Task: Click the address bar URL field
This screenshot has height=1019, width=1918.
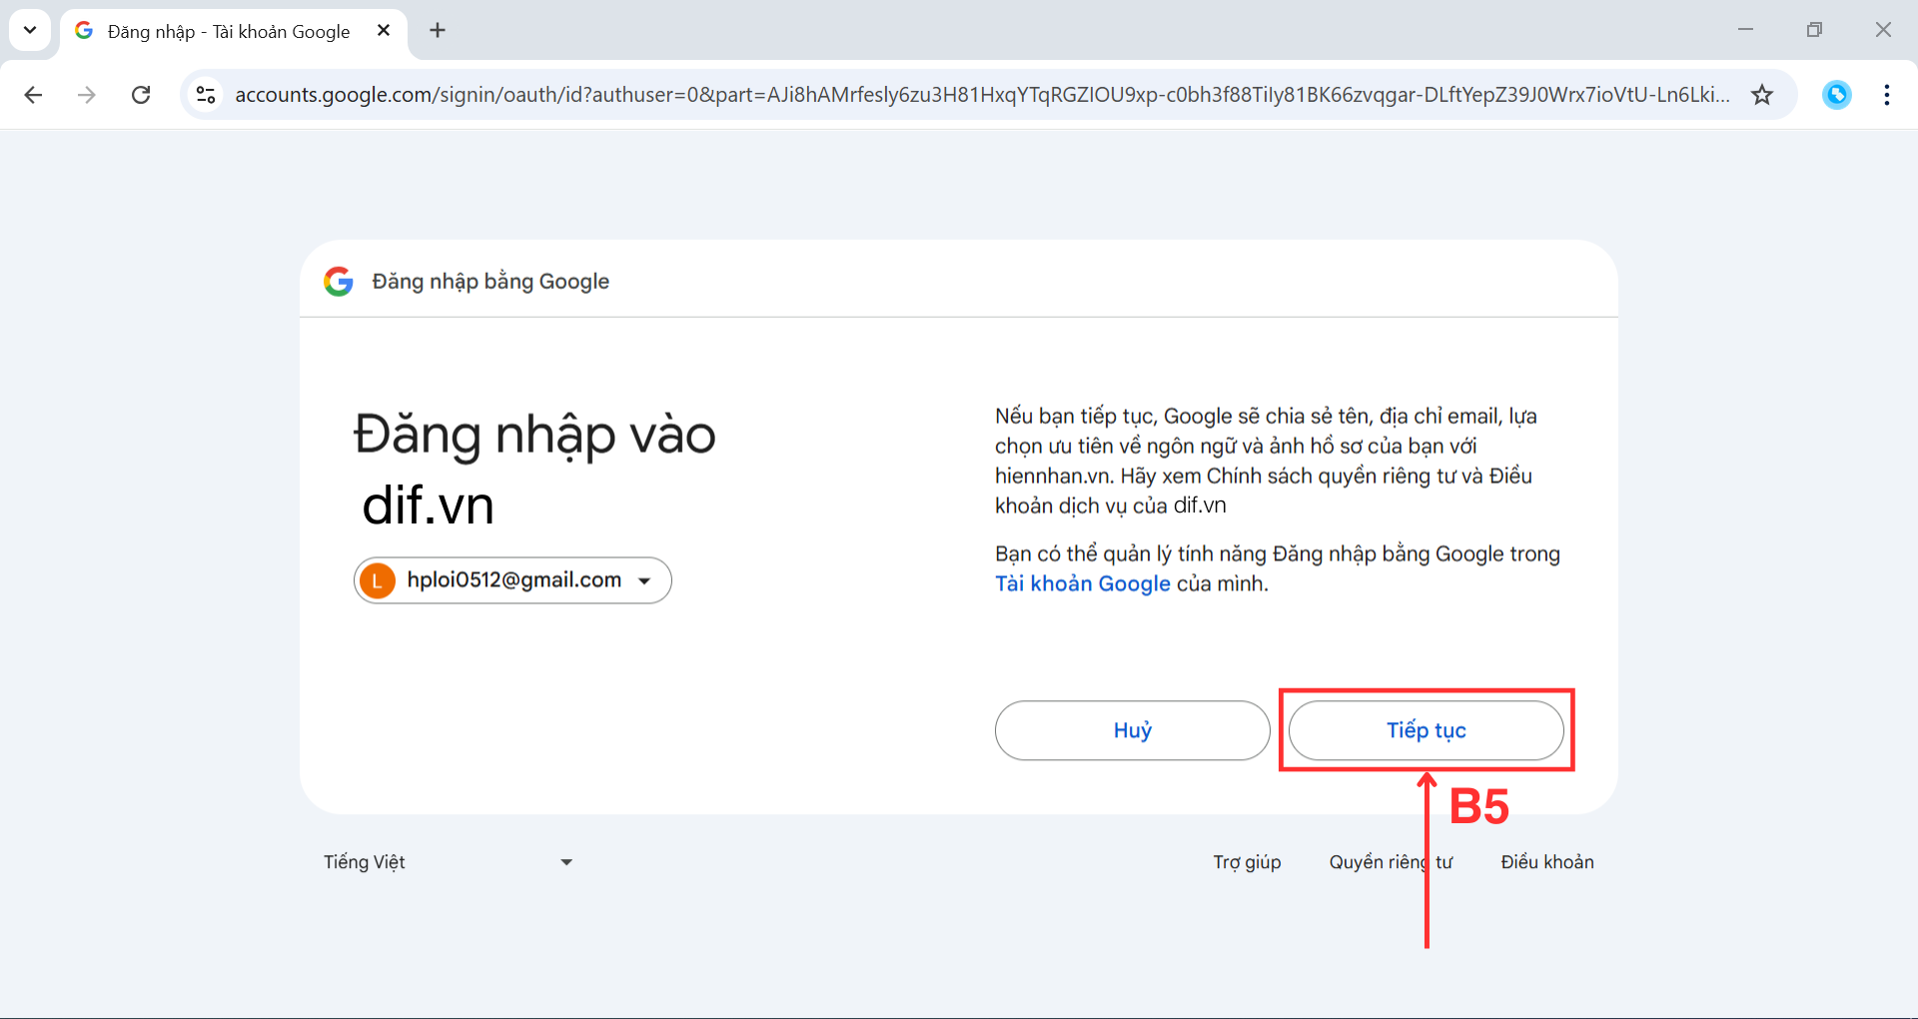Action: point(981,95)
